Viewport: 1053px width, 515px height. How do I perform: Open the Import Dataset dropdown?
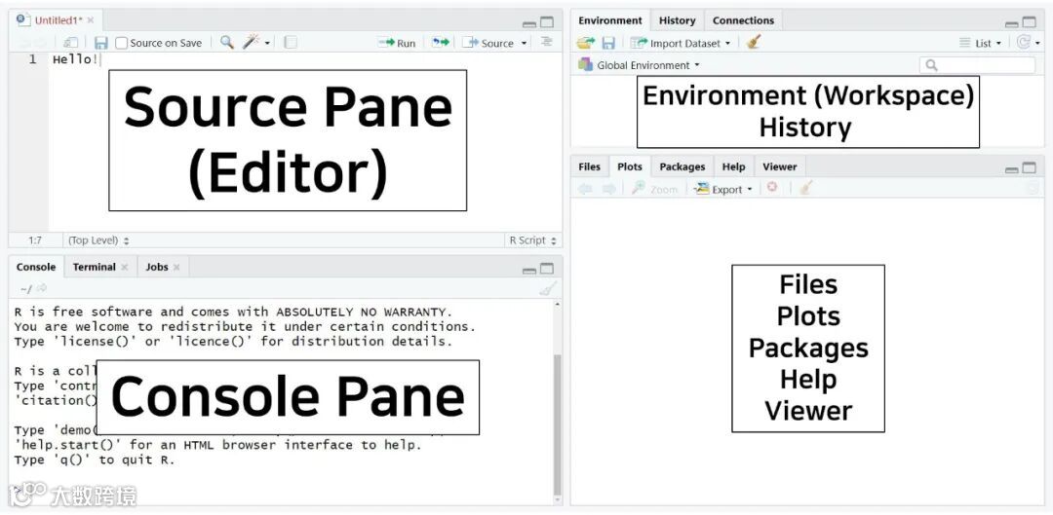pos(680,43)
